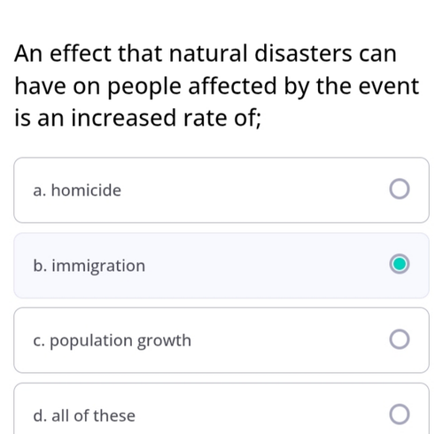The height and width of the screenshot is (434, 443).
Task: Click the 'c. population growth' label text
Action: (x=113, y=341)
